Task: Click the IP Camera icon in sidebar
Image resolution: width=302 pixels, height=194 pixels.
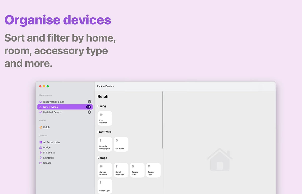Action: 41,153
